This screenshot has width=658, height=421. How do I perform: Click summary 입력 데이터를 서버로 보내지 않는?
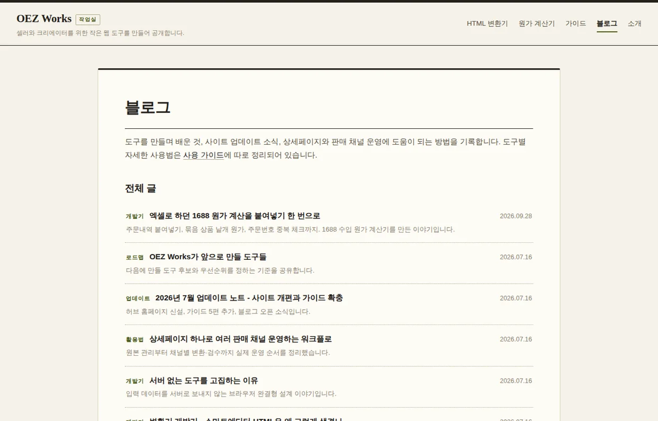tap(231, 394)
